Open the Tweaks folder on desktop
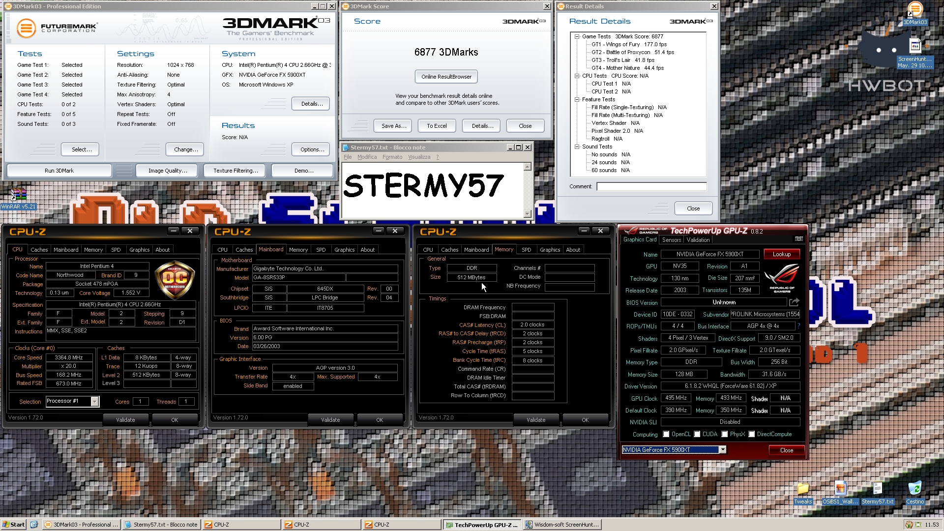 pos(803,493)
